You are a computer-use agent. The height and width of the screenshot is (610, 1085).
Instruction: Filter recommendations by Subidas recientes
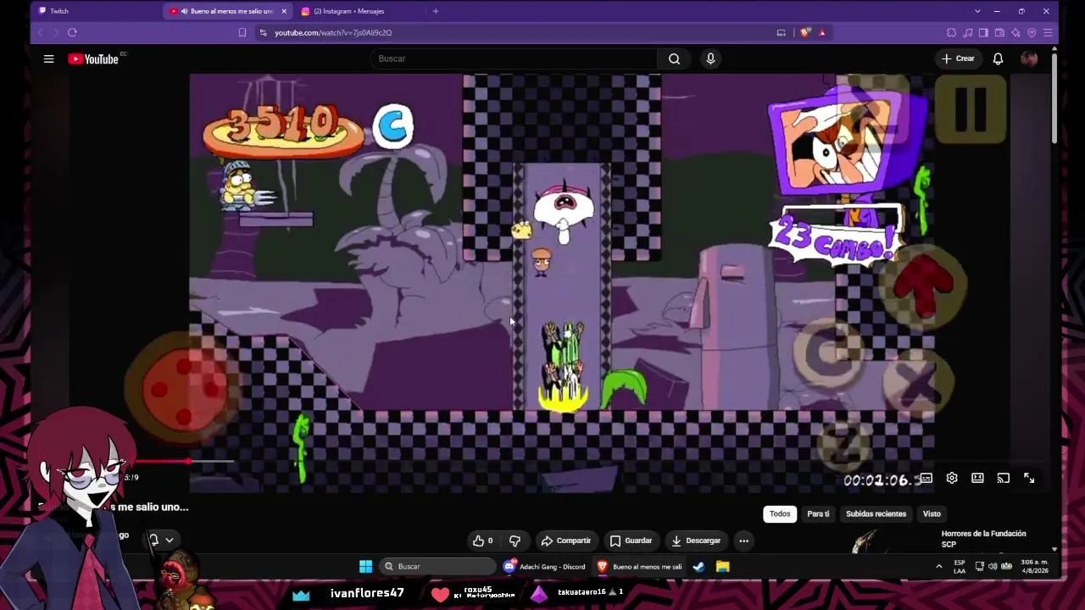pyautogui.click(x=876, y=513)
